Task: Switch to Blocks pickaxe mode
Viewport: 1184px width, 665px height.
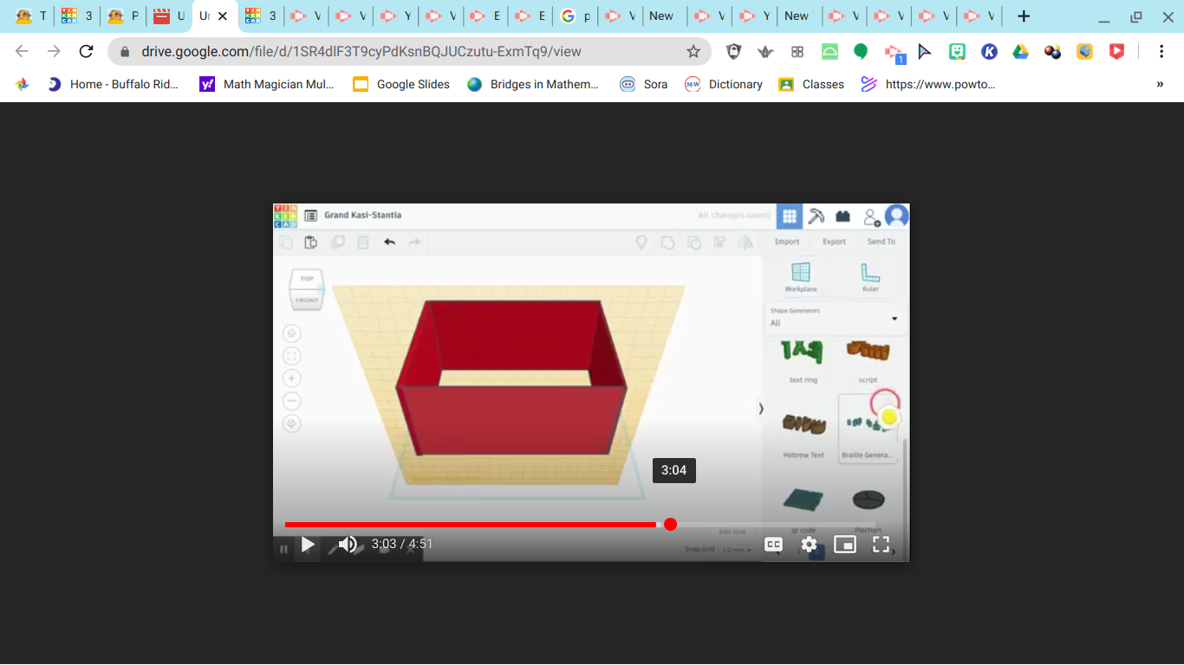Action: point(816,216)
